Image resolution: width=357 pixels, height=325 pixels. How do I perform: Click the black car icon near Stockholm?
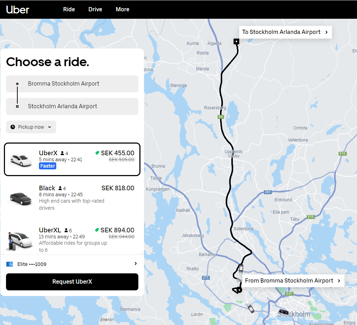[x=283, y=312]
